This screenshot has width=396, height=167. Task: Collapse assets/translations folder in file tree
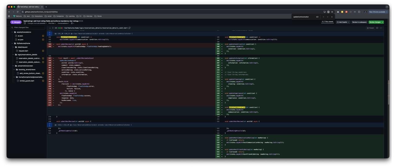click(12, 32)
